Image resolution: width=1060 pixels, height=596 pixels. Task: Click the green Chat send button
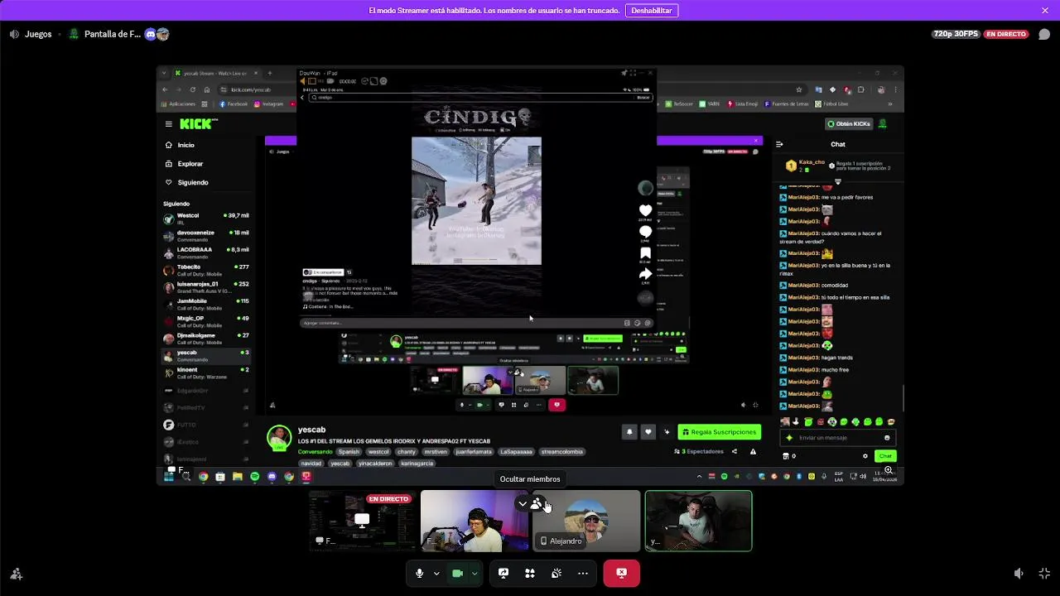tap(885, 456)
